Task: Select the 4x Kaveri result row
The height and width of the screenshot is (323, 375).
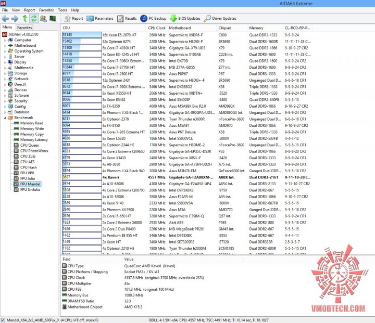Action: [x=186, y=177]
